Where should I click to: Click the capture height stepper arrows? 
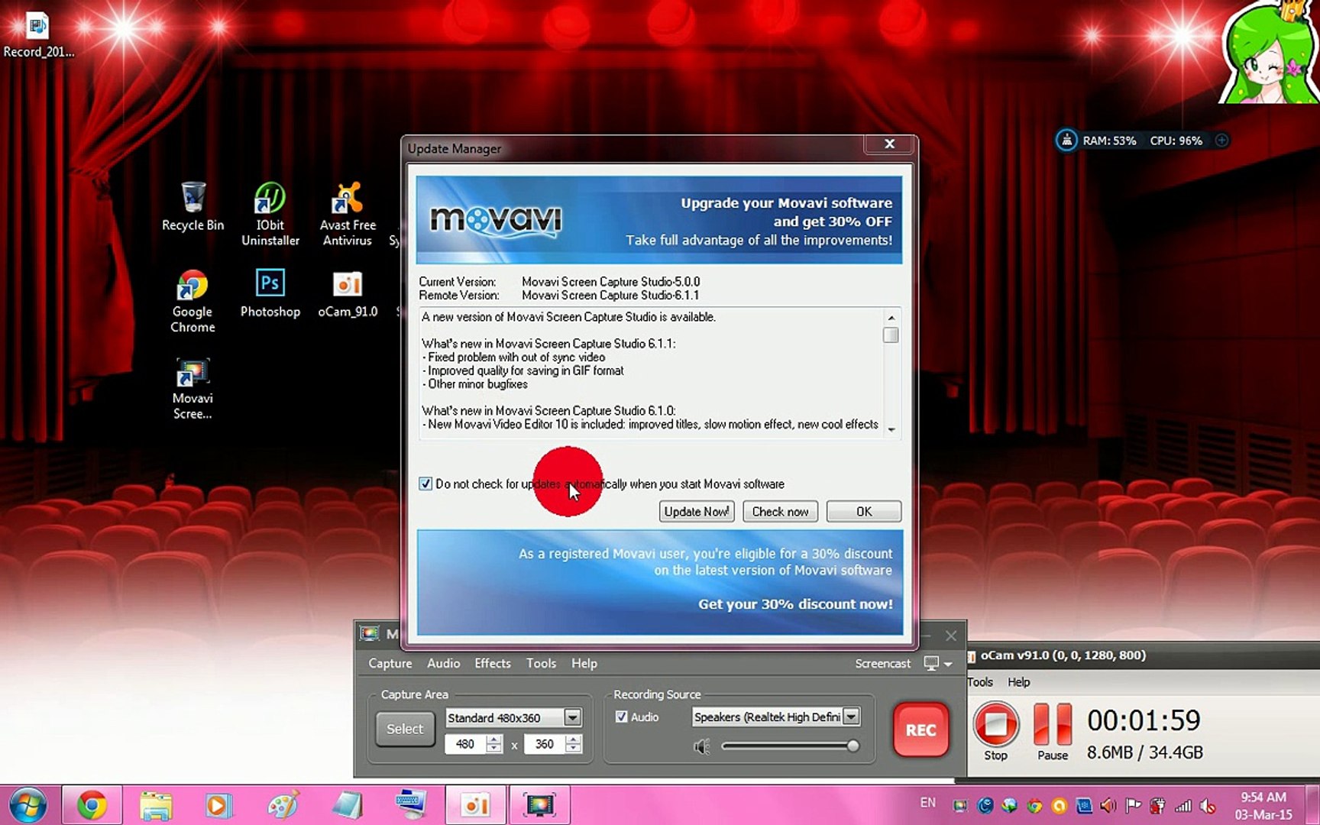[574, 744]
